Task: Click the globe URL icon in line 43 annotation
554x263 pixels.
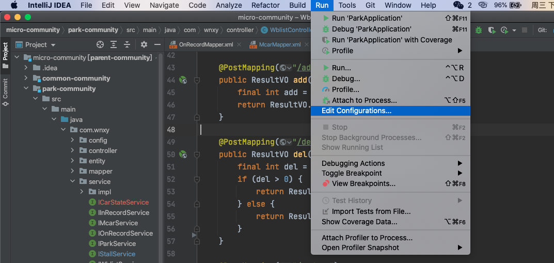Action: coord(282,68)
